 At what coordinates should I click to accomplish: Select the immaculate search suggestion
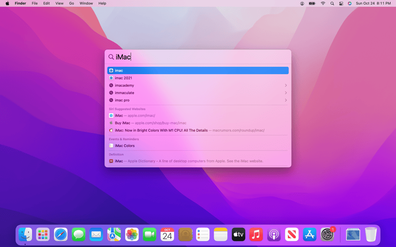point(198,93)
